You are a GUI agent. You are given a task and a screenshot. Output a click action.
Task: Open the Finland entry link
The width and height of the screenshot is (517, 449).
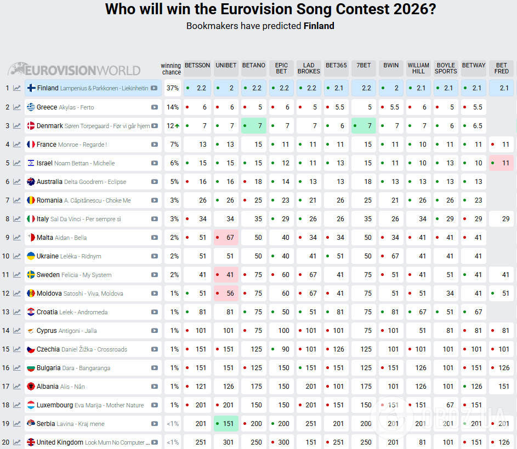(x=93, y=88)
